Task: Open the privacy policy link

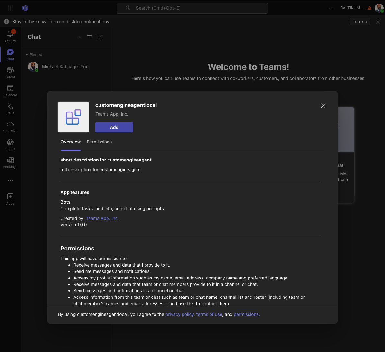Action: 180,314
